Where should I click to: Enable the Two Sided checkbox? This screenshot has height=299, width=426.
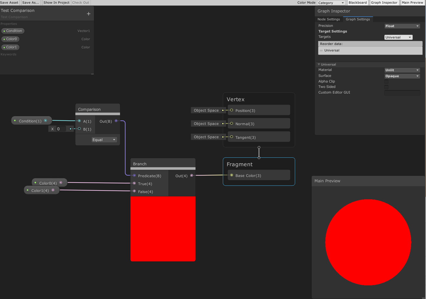tap(386, 87)
